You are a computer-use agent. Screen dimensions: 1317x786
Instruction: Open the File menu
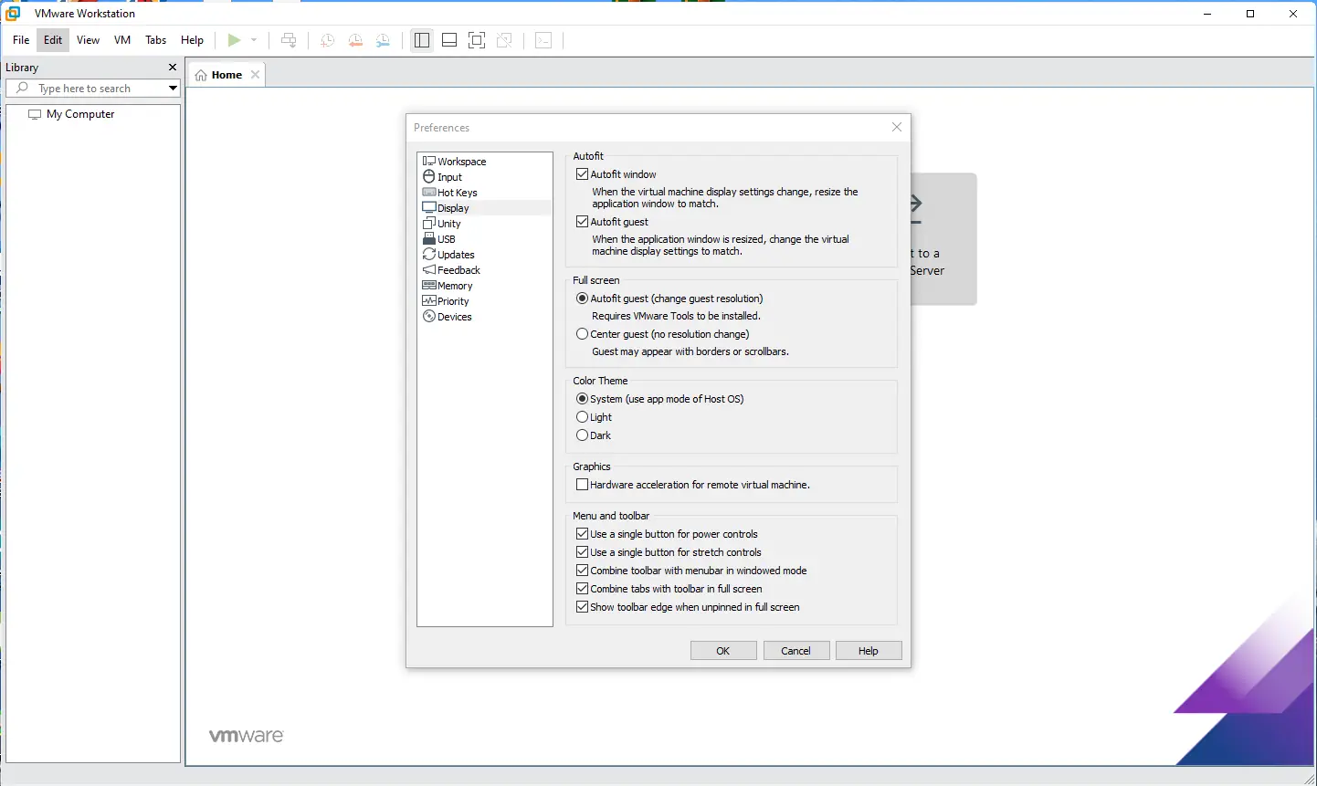click(21, 40)
